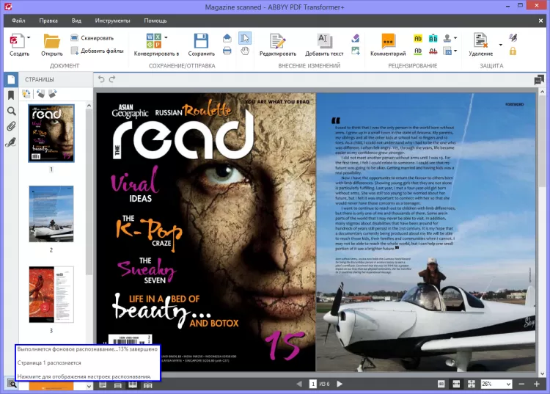Toggle the hand pan tool
This screenshot has width=550, height=394.
click(x=245, y=51)
